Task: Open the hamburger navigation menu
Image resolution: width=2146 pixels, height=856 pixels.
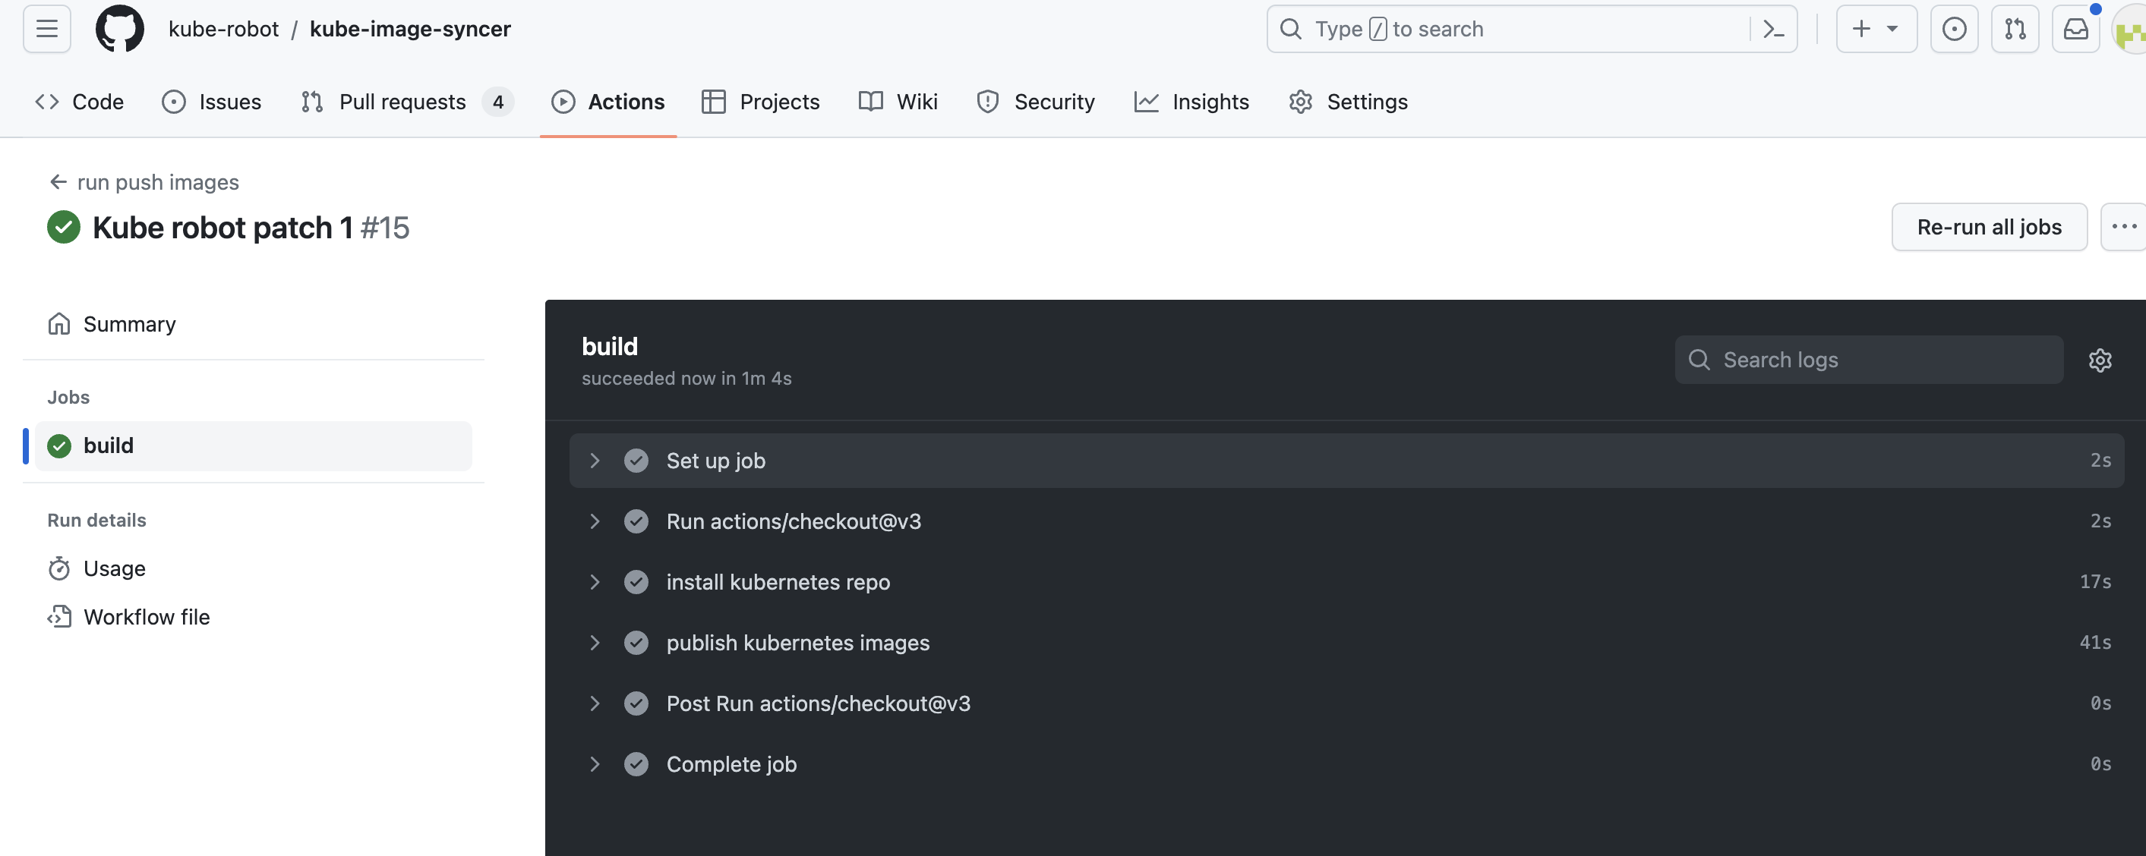Action: 46,27
